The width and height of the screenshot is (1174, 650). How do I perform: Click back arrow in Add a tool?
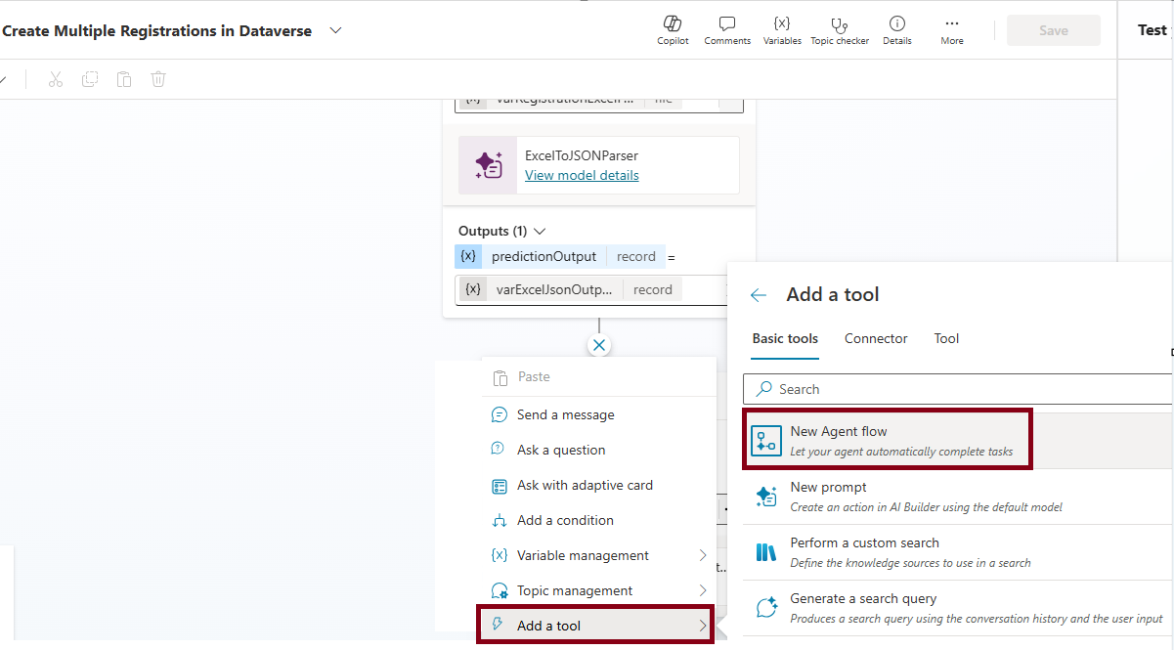pyautogui.click(x=759, y=295)
